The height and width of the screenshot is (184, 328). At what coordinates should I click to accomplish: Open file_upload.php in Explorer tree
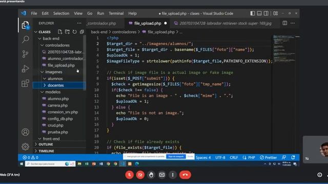click(x=59, y=65)
